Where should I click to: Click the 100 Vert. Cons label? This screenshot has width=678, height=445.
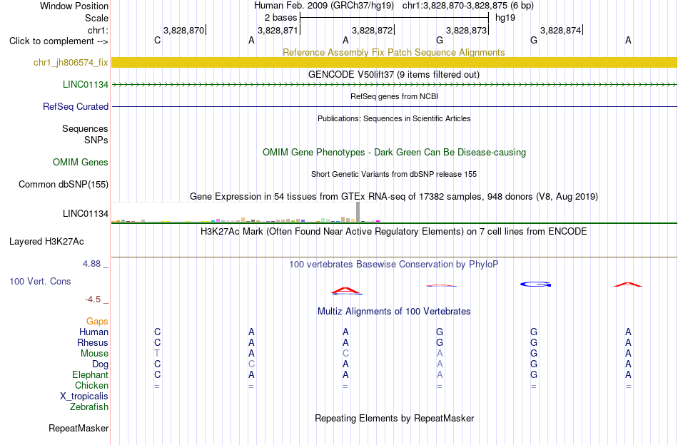pos(40,281)
